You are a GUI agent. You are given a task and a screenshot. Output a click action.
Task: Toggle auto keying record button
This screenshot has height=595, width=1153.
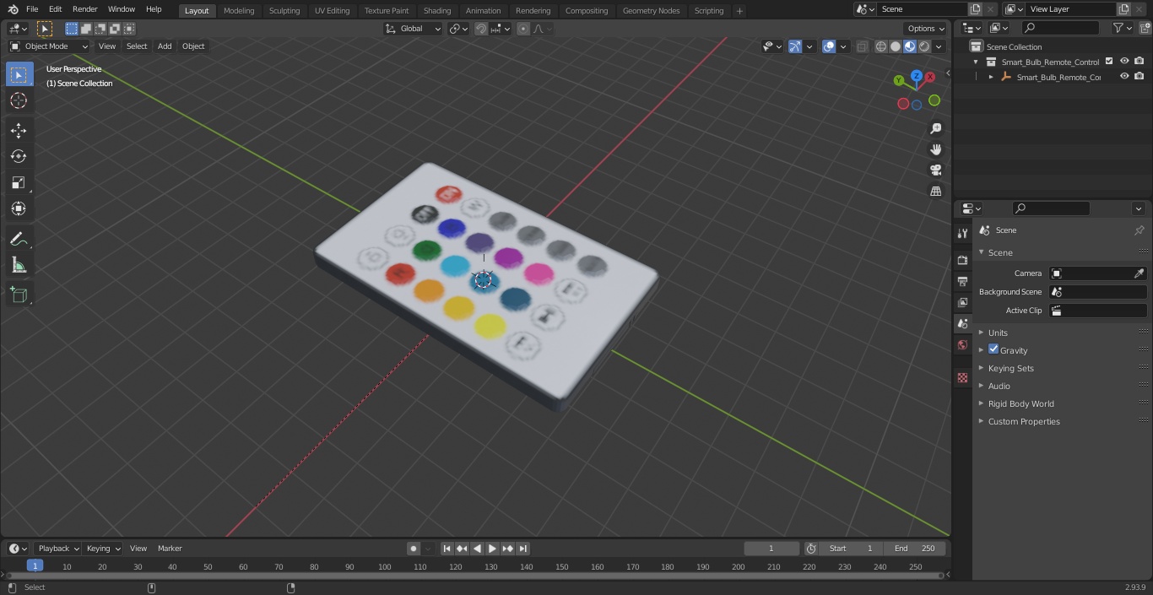414,549
